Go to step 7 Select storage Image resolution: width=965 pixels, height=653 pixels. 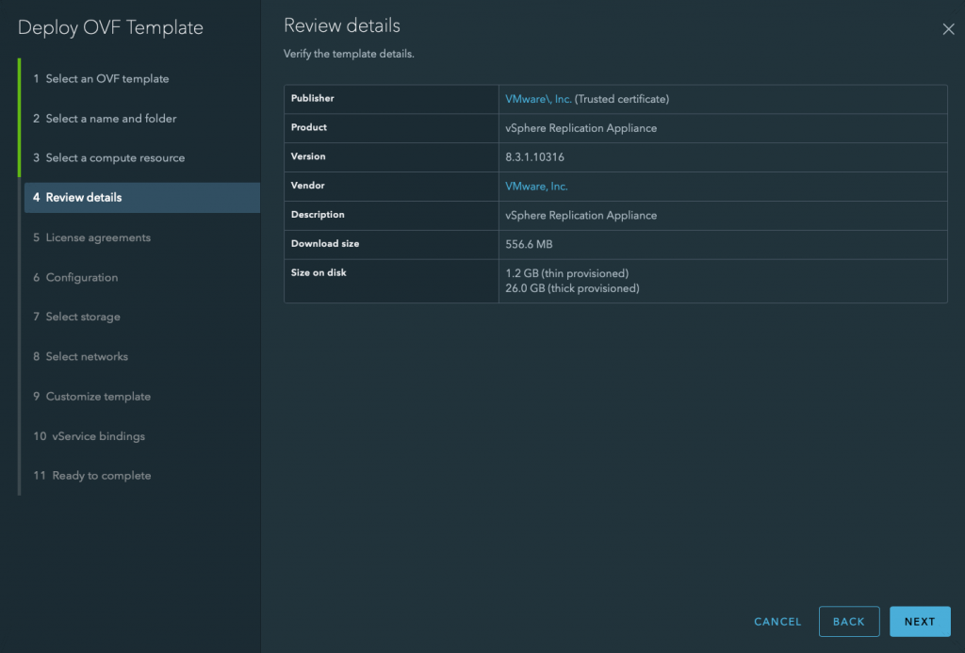tap(77, 317)
